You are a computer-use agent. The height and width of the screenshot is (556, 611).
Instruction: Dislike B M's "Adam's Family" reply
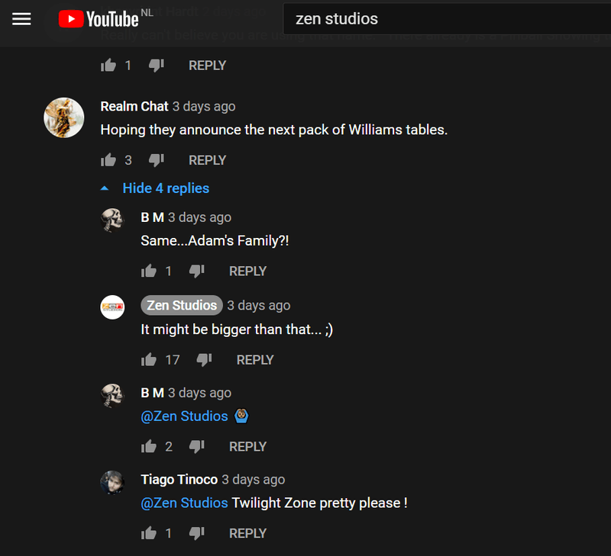(196, 271)
